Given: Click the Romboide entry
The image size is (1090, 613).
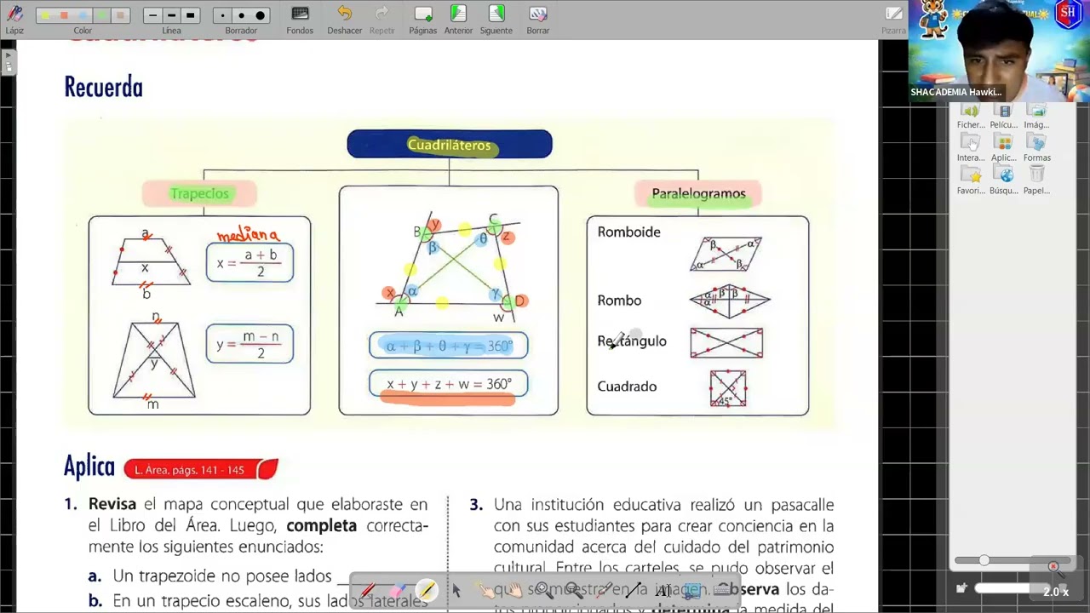Looking at the screenshot, I should (628, 232).
